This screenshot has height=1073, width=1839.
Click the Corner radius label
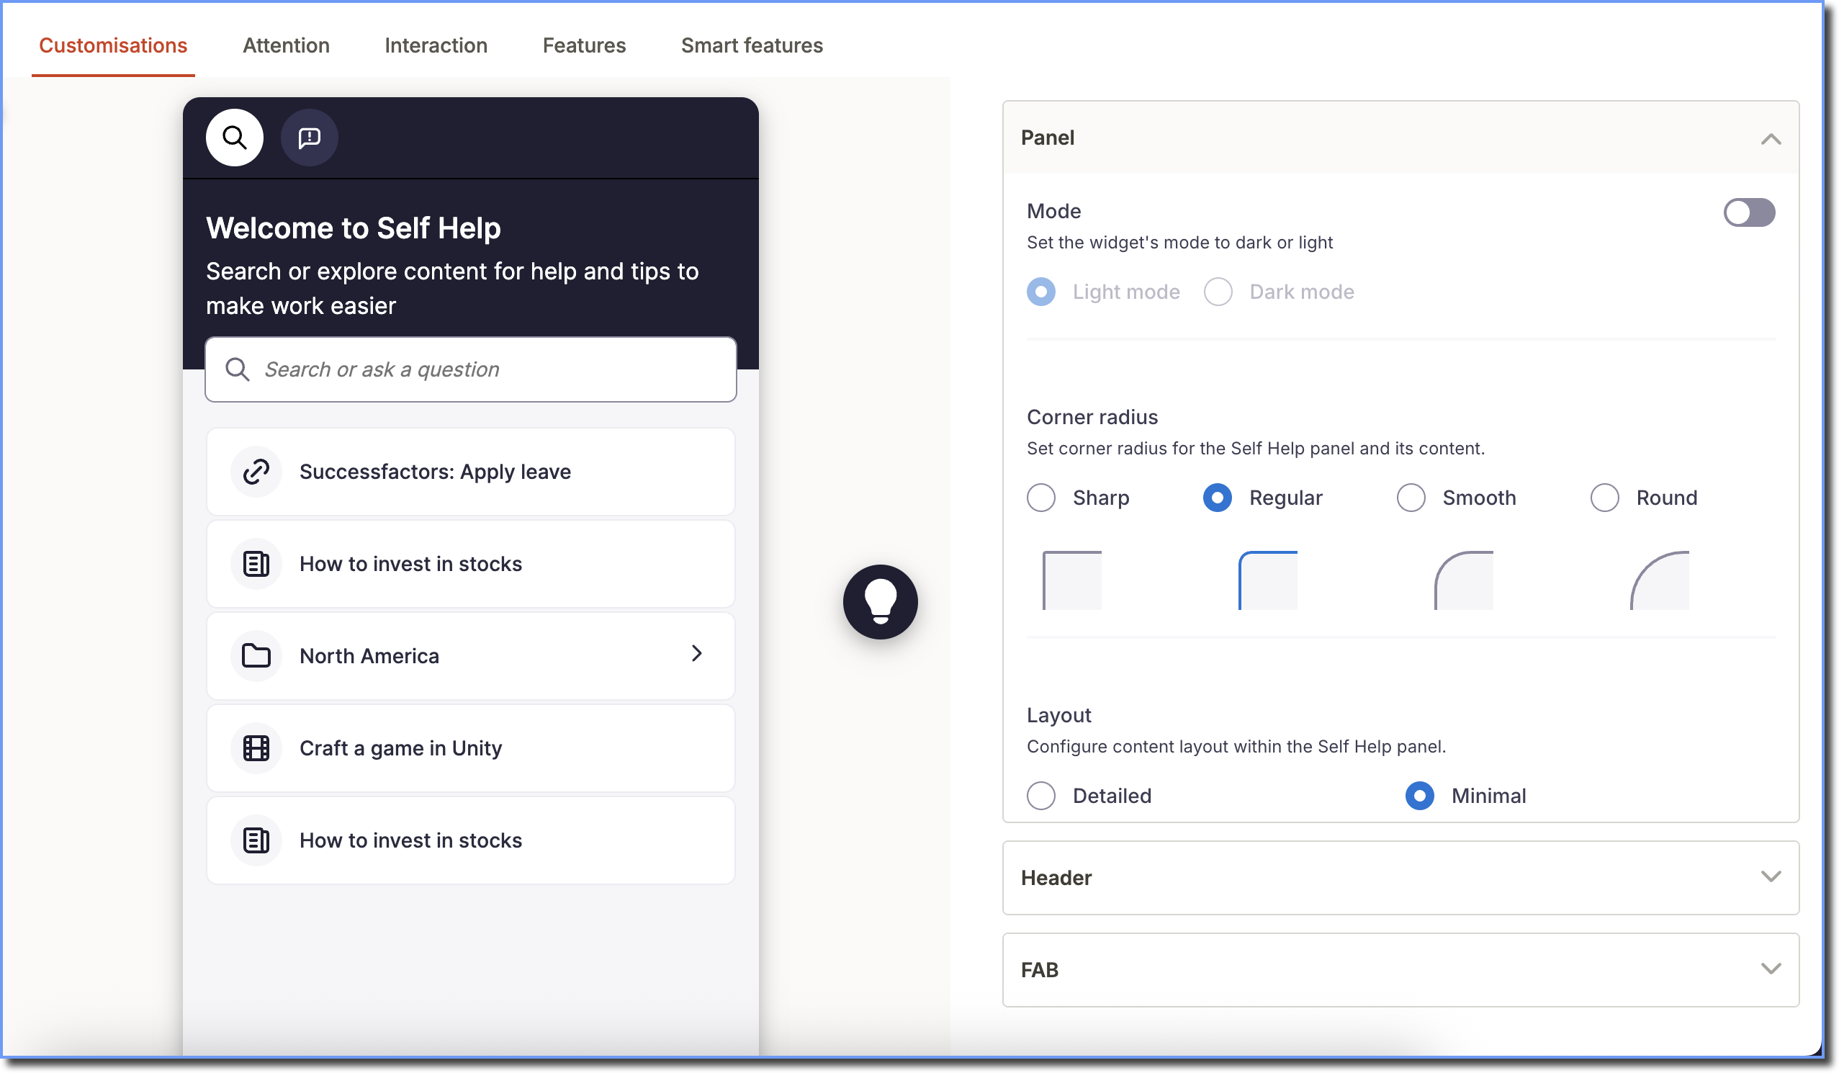pyautogui.click(x=1092, y=417)
